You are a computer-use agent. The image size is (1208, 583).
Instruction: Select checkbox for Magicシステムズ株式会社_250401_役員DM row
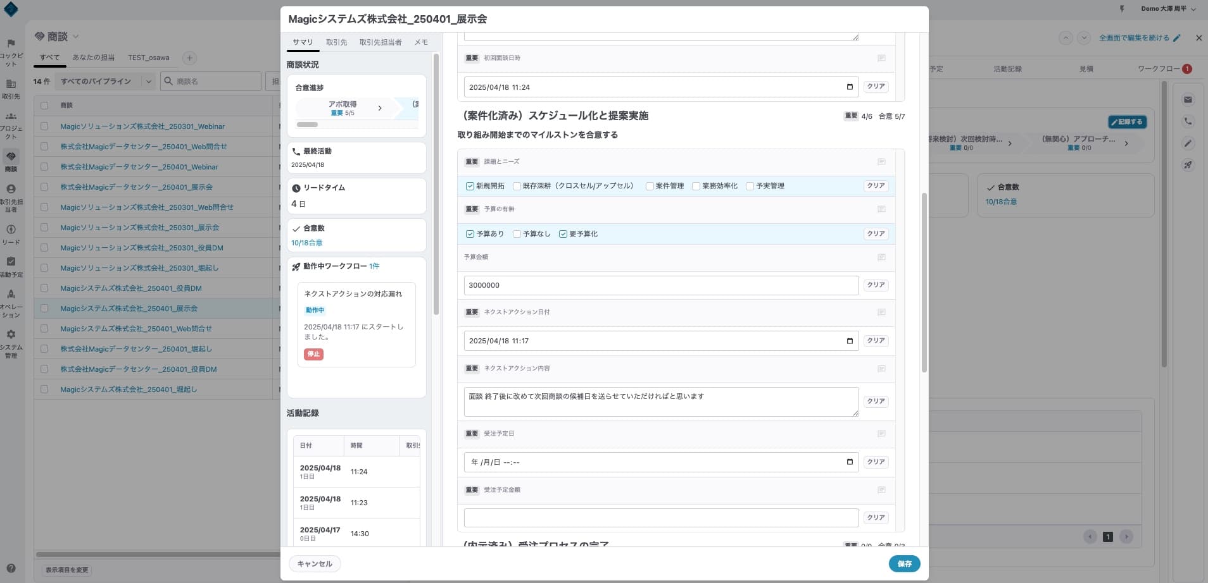point(44,288)
